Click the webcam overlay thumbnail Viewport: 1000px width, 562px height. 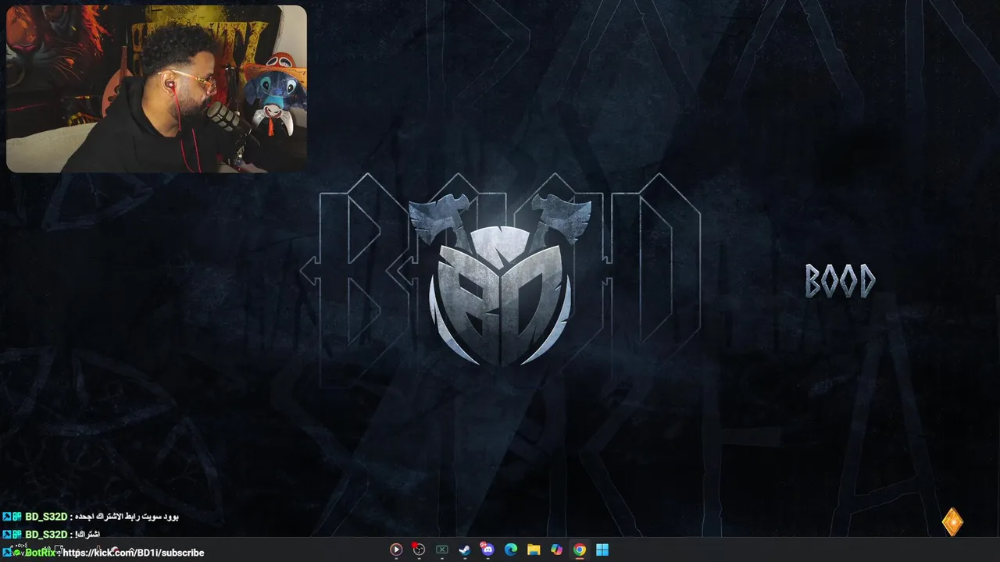[156, 88]
